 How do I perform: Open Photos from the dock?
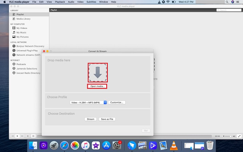click(x=75, y=146)
